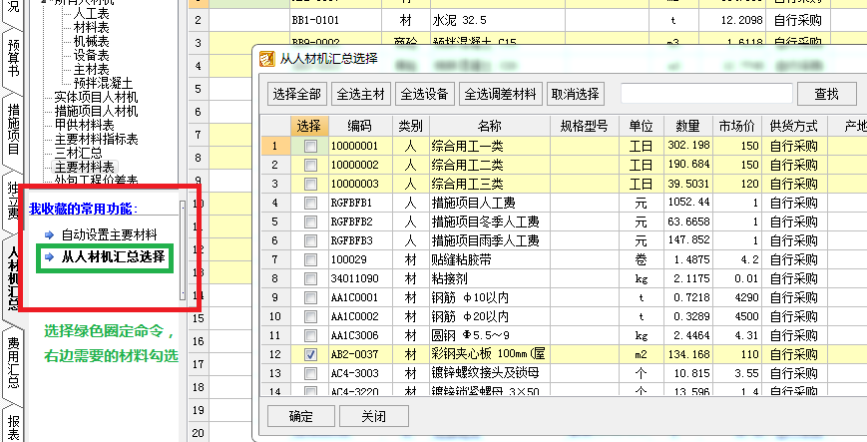This screenshot has width=867, height=442.
Task: Click the 规格型号 column header
Action: tap(585, 126)
